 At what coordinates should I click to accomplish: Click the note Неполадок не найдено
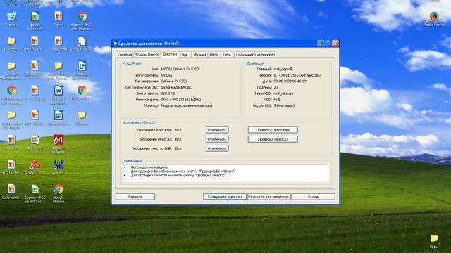150,167
